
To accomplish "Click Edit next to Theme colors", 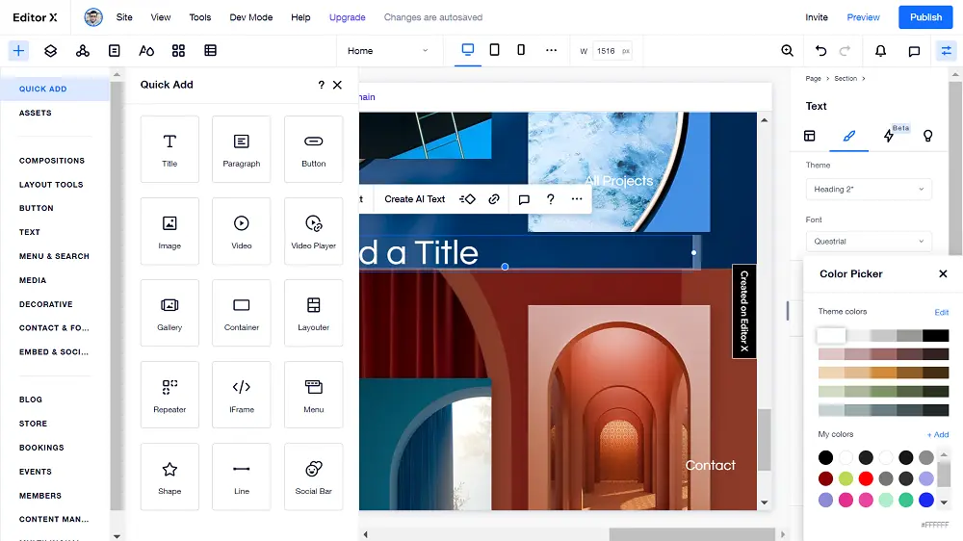I will [x=941, y=313].
